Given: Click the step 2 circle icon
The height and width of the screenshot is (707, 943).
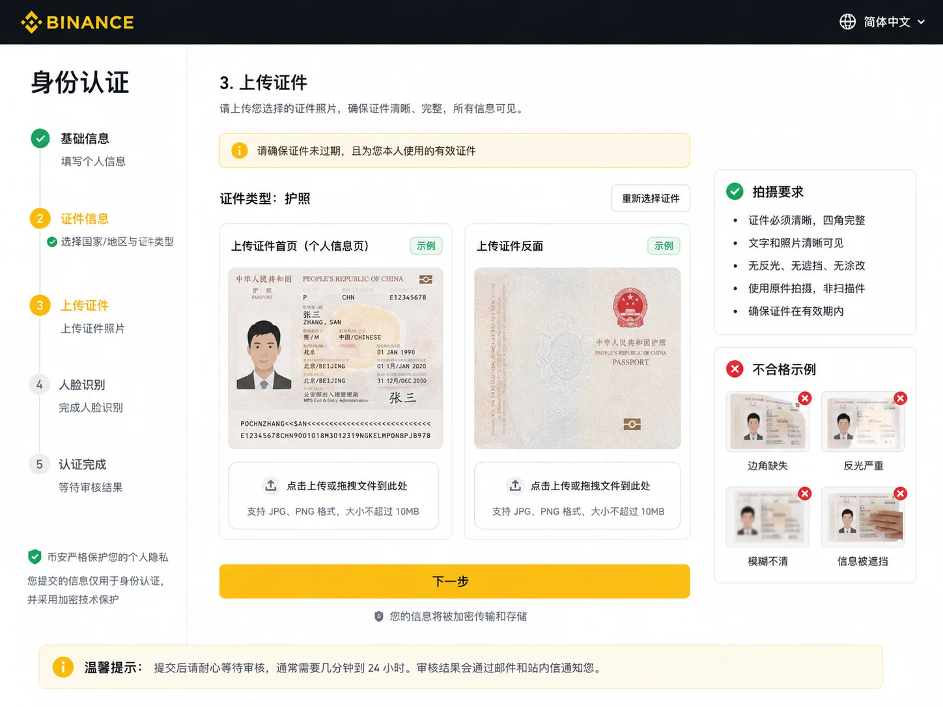Looking at the screenshot, I should (40, 219).
